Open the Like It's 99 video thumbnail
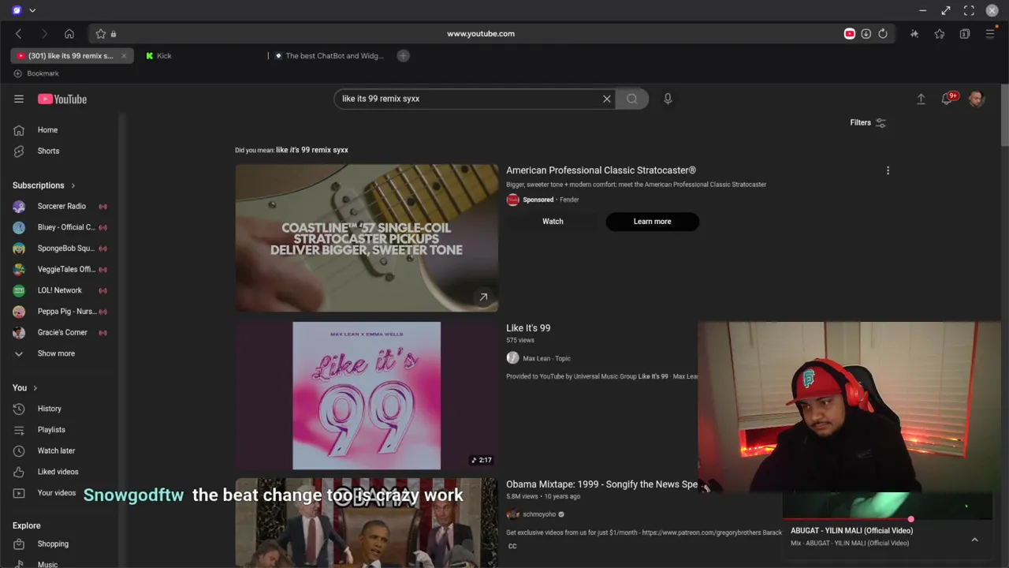The height and width of the screenshot is (568, 1009). pos(367,395)
